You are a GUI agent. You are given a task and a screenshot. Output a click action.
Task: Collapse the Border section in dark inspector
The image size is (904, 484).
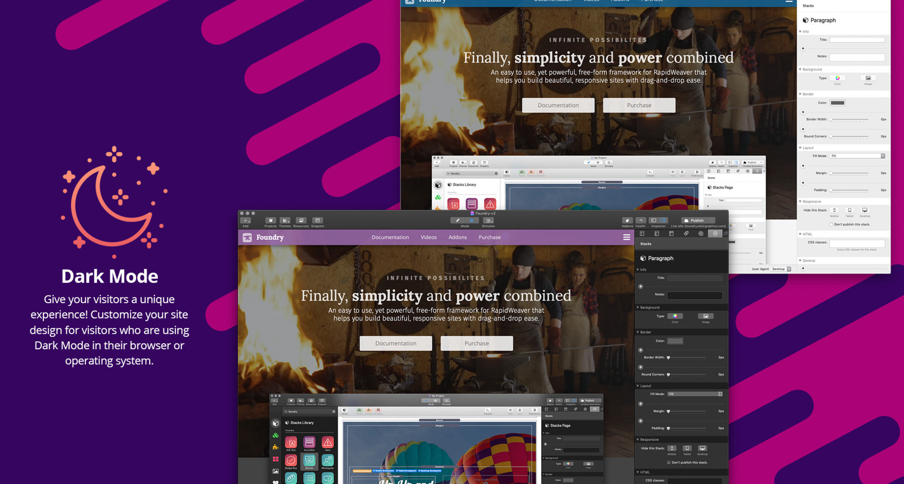click(x=638, y=332)
